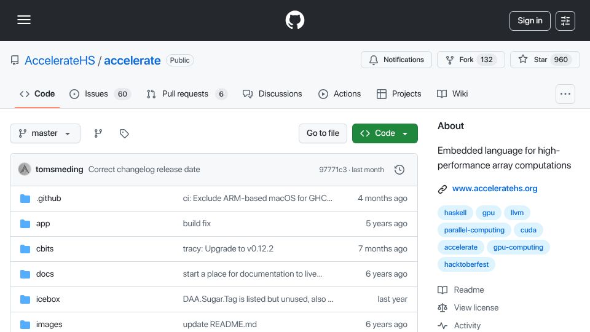
Task: Click the haskell topic tag
Action: 455,213
